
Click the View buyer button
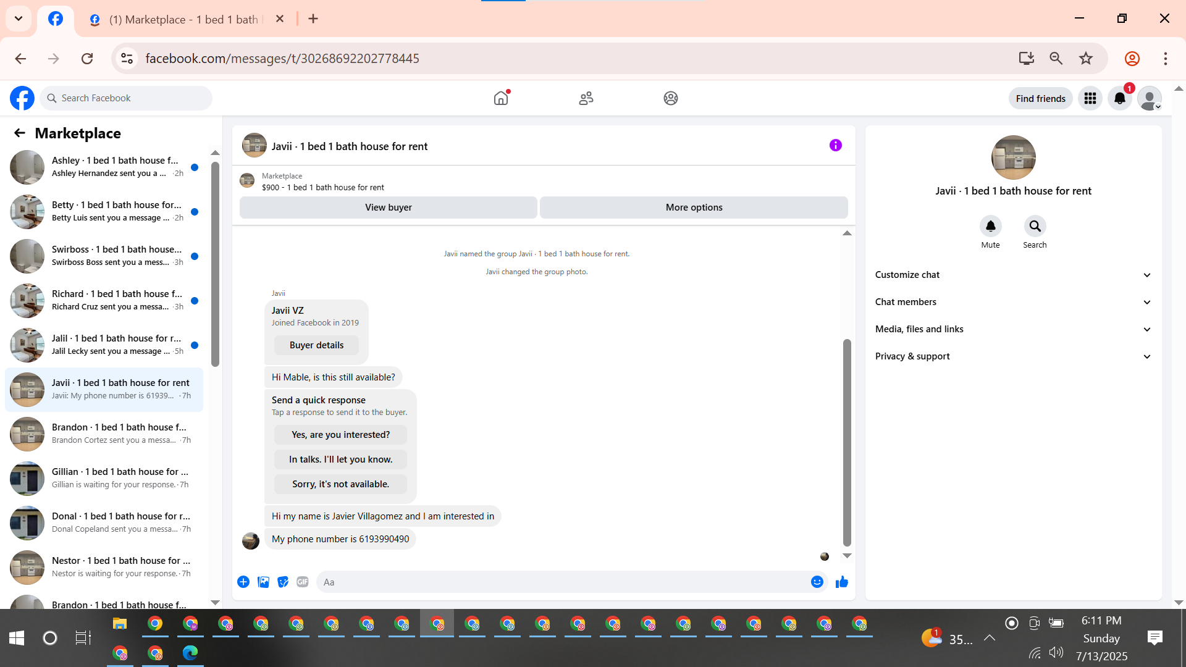click(388, 208)
